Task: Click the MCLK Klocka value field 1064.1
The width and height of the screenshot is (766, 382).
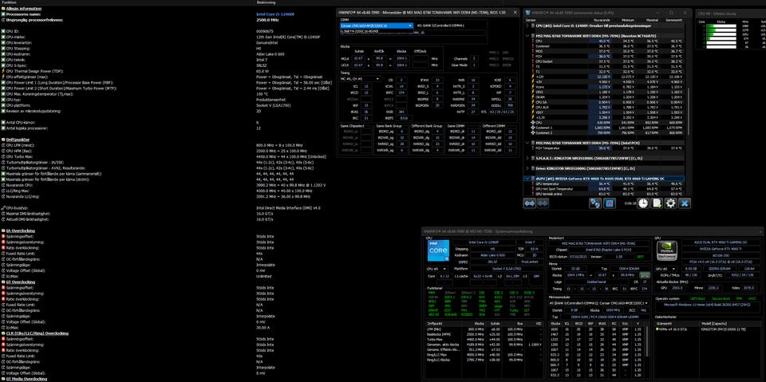Action: 402,58
